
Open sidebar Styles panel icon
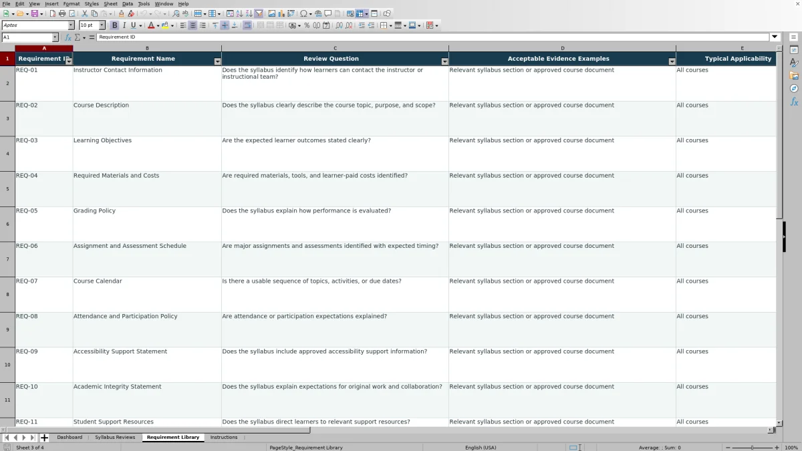click(x=794, y=63)
